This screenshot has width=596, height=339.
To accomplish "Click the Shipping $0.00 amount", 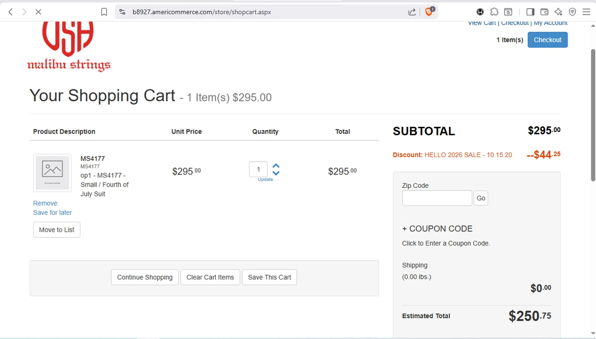I will point(541,288).
